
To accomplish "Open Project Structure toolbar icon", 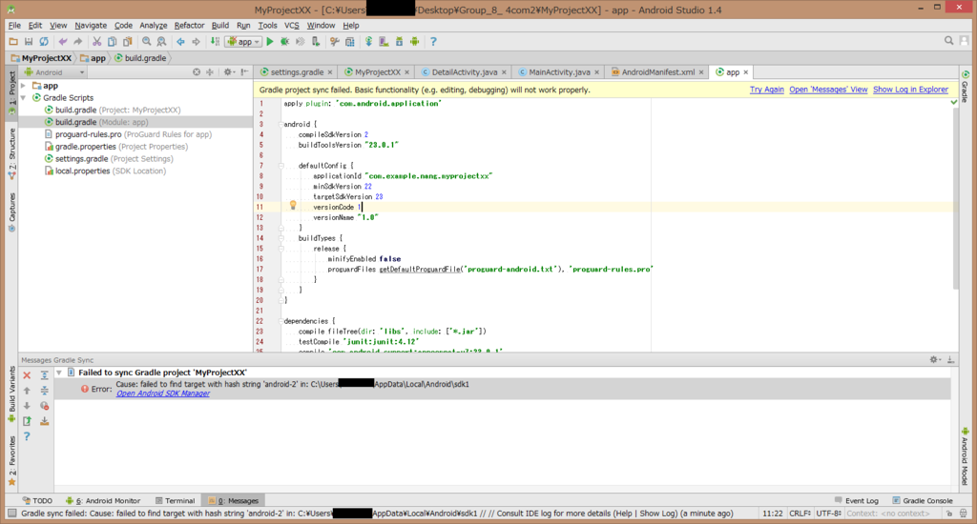I will (350, 42).
